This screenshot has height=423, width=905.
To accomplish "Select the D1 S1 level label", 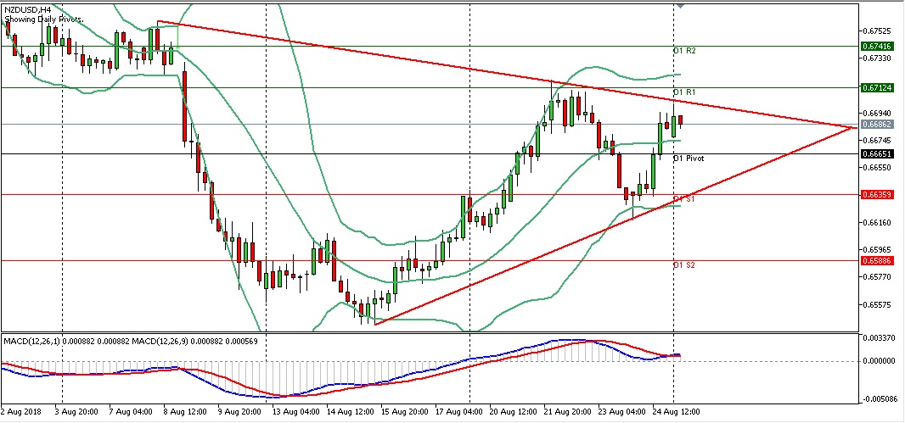I will pos(684,199).
